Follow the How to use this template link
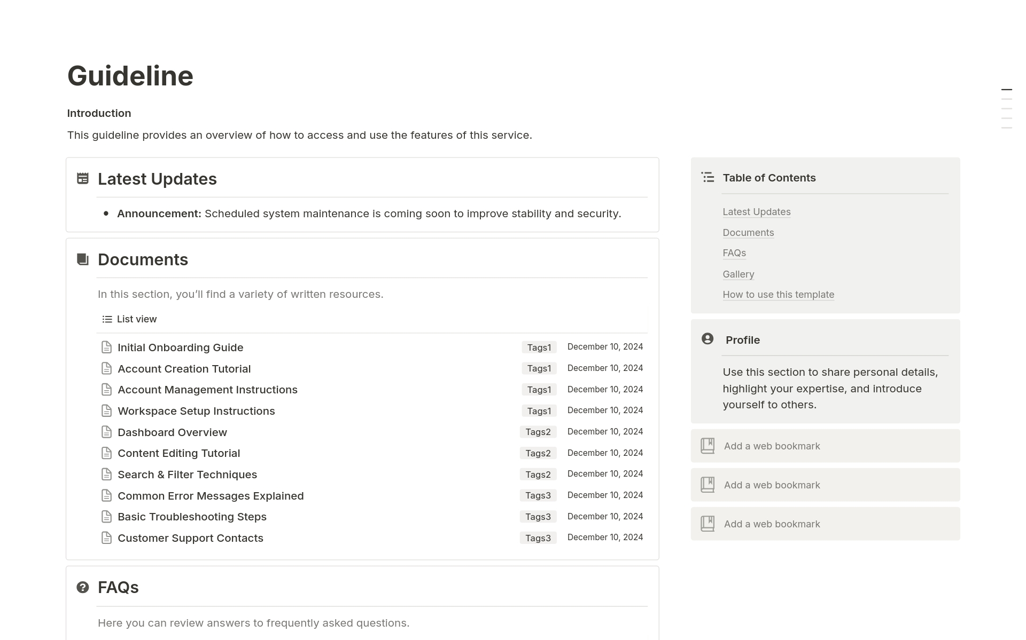The image size is (1026, 640). click(x=779, y=294)
